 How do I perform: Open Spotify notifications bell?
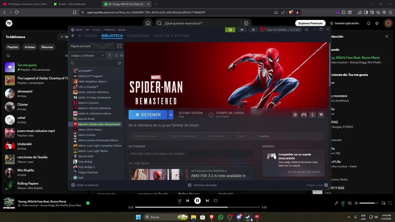click(368, 23)
